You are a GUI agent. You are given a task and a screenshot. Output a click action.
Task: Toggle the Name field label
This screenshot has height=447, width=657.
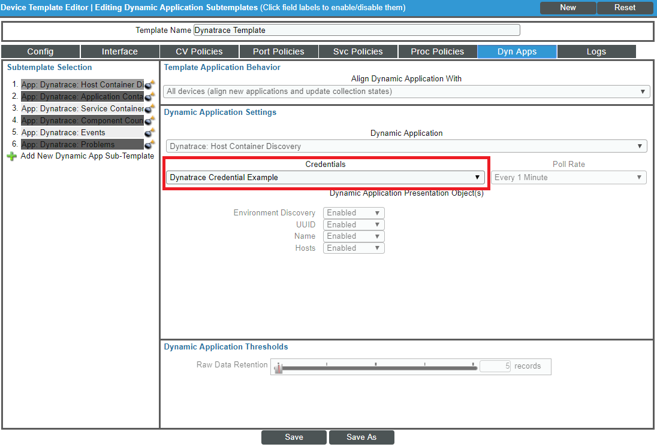(305, 236)
